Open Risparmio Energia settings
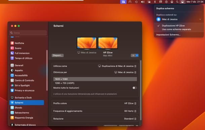 [27, 118]
